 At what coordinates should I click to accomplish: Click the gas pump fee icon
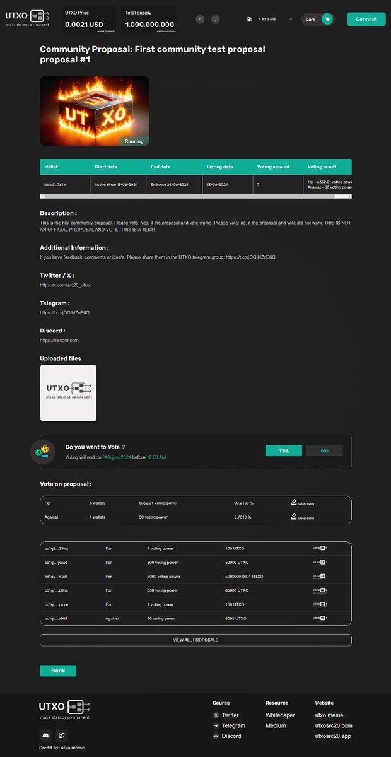pos(250,20)
